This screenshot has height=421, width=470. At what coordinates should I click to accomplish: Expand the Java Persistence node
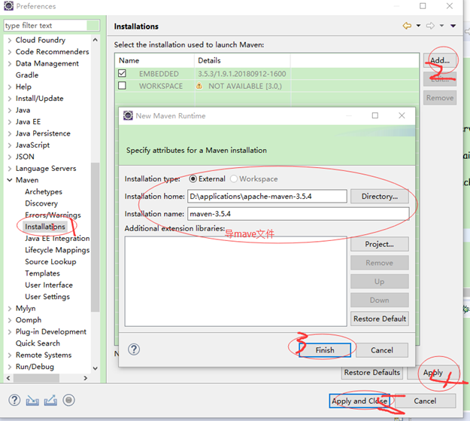pyautogui.click(x=10, y=133)
